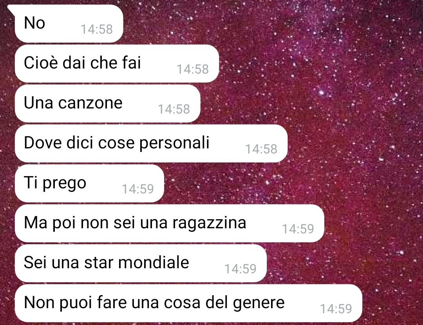The height and width of the screenshot is (325, 423).
Task: Click the bubble tail on the "No" message
Action: point(11,8)
